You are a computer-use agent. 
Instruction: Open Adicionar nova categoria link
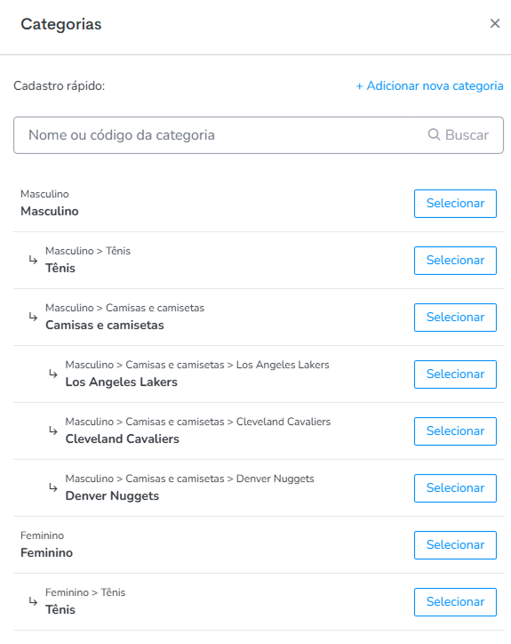click(x=429, y=86)
